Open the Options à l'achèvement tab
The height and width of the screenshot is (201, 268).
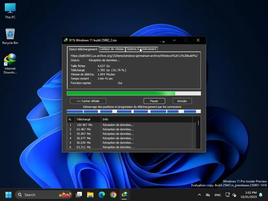click(141, 49)
